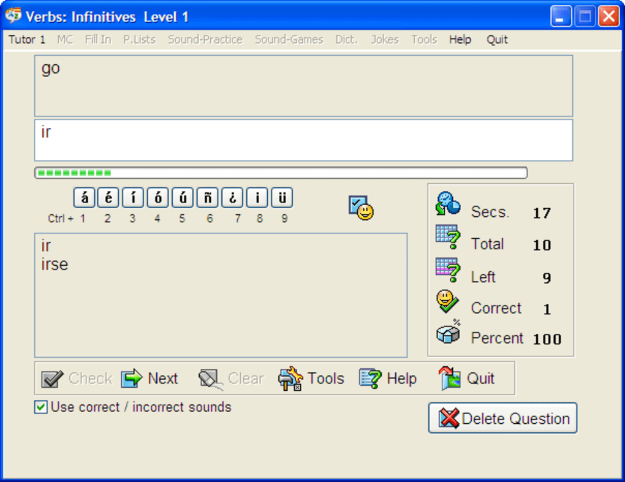The width and height of the screenshot is (625, 482).
Task: Disable Use correct / incorrect sounds checkbox
Action: click(40, 407)
